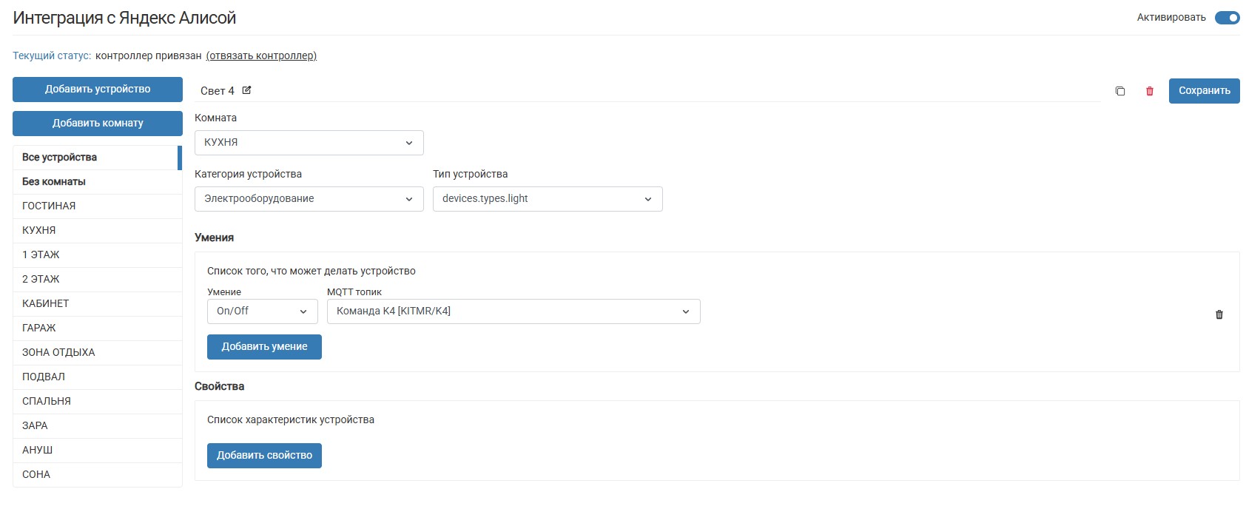Click the Добавить свойство button
Screen dimensions: 1246x509
[x=264, y=456]
